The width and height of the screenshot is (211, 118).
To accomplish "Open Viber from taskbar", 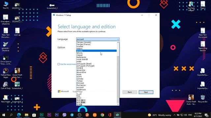I will [x=64, y=115].
